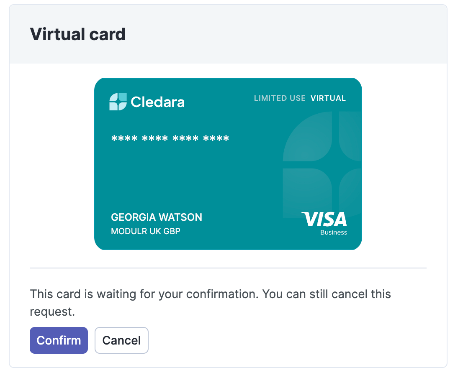Screen dimensions: 463x383
Task: Click the Confirm button
Action: point(59,340)
